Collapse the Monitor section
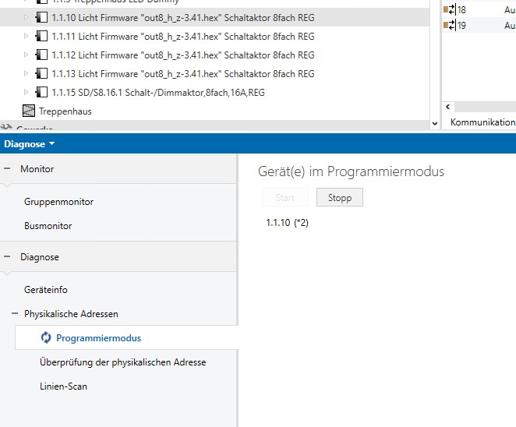Screen dimensions: 516x427 8,169
